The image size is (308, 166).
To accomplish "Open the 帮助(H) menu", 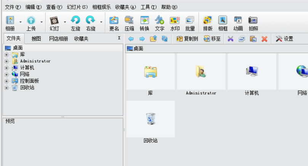I will pos(169,7).
